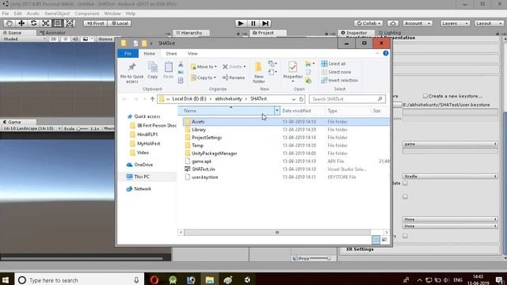Open Opera browser from taskbar
507x285 pixels.
[x=154, y=279]
